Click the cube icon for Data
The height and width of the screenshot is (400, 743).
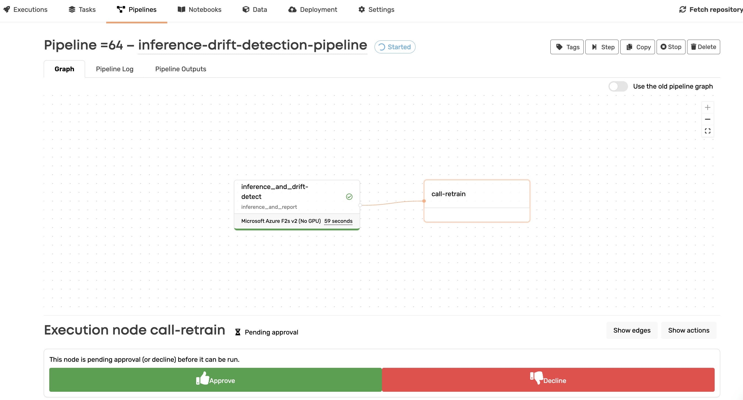click(246, 10)
